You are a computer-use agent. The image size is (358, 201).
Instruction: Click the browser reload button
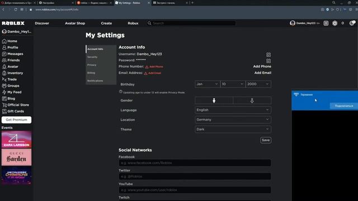16,9
